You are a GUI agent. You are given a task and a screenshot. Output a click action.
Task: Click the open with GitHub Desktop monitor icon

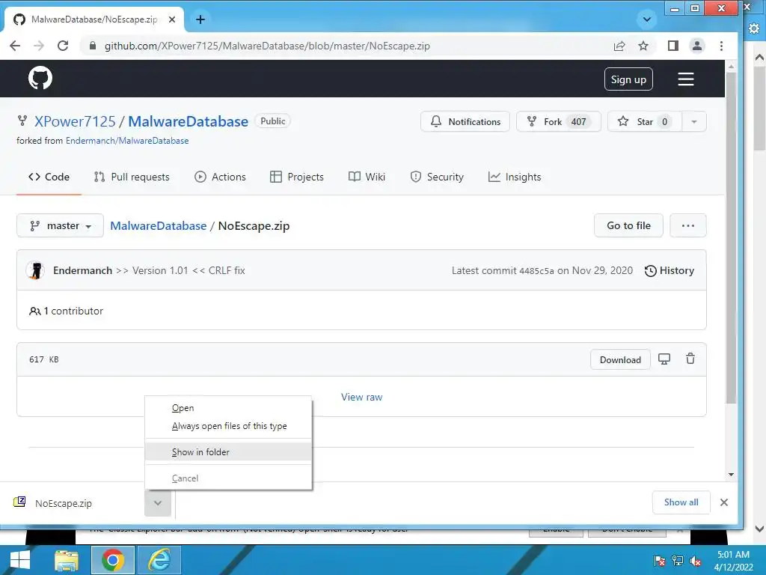click(x=664, y=359)
